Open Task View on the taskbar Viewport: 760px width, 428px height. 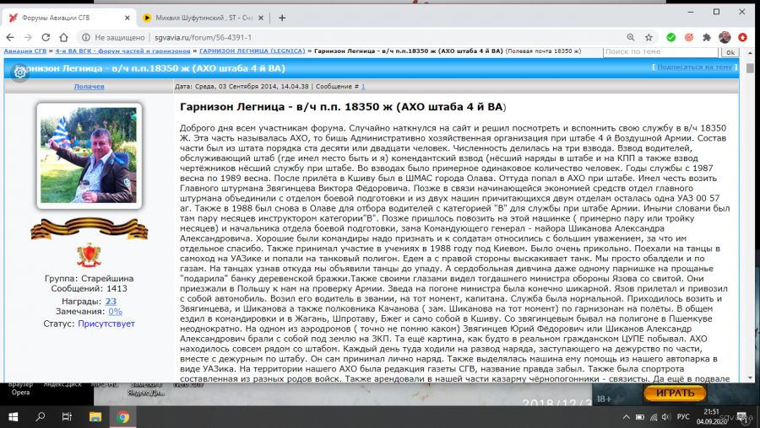67,417
